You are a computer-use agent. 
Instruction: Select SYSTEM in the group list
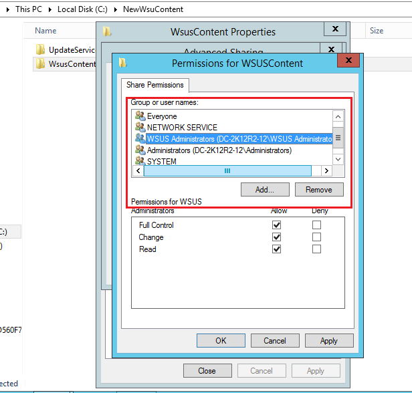[162, 161]
